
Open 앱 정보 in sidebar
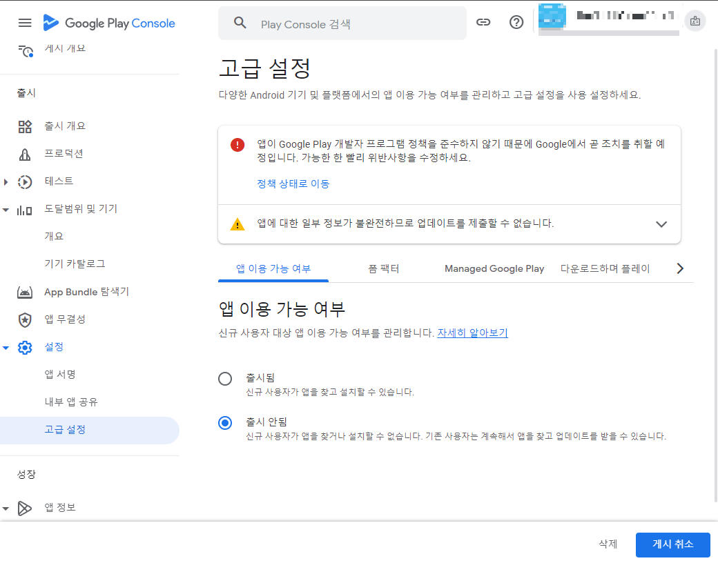[x=59, y=507]
